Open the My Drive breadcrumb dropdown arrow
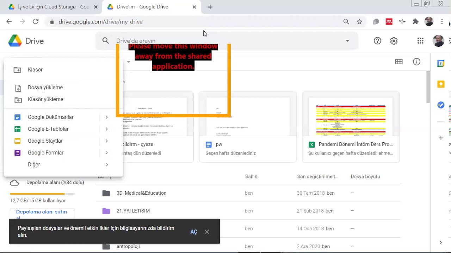This screenshot has height=253, width=451. pos(129,62)
